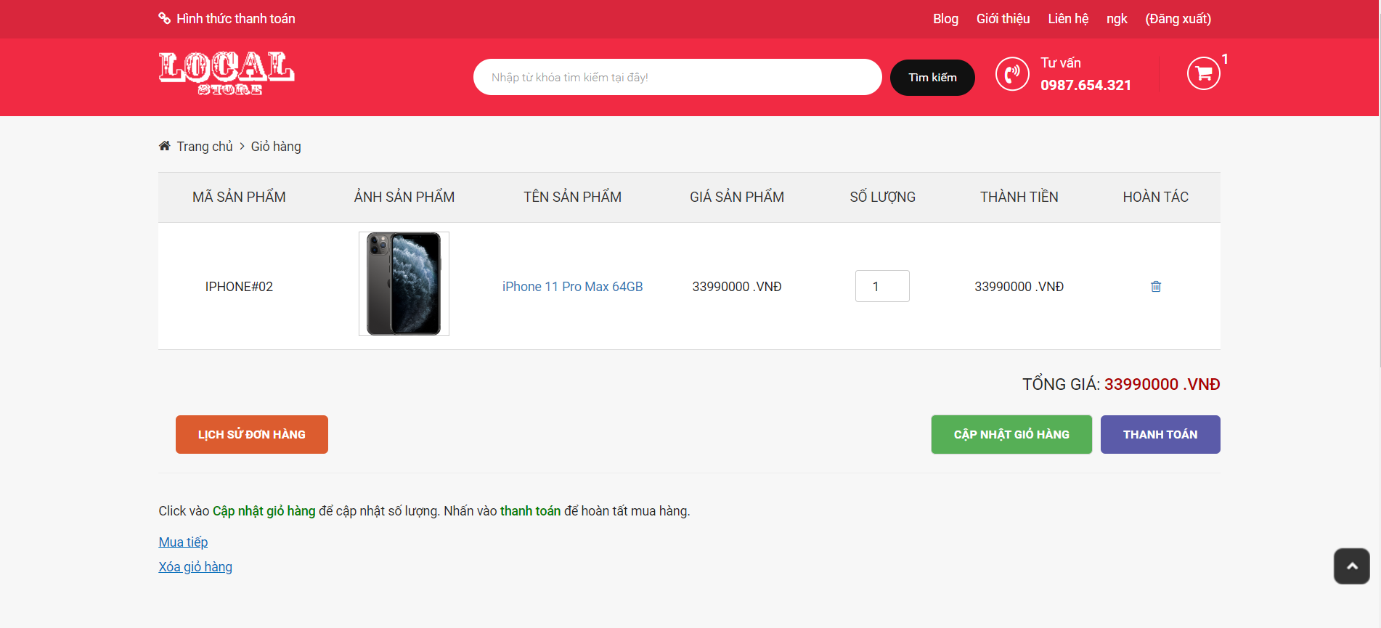Click the LOCAL STORE logo
The width and height of the screenshot is (1381, 628).
pyautogui.click(x=227, y=73)
